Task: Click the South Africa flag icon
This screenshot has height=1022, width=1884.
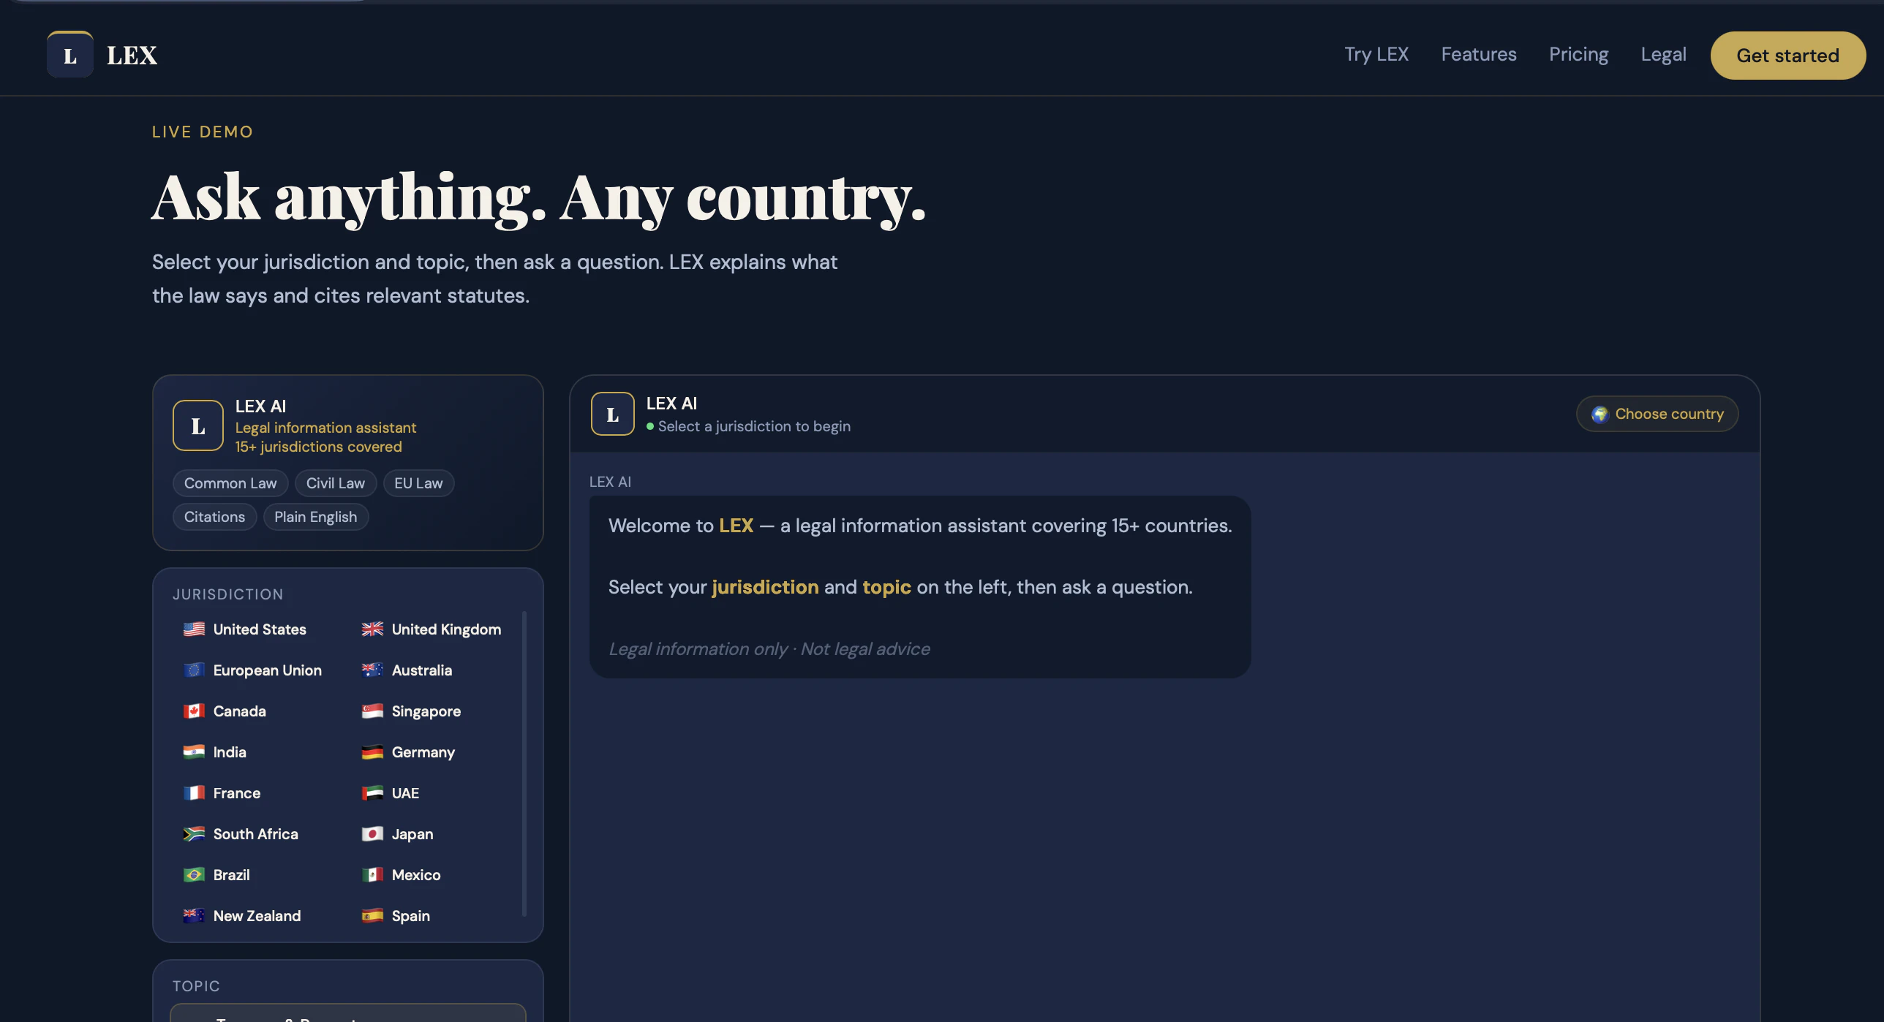Action: [x=194, y=834]
